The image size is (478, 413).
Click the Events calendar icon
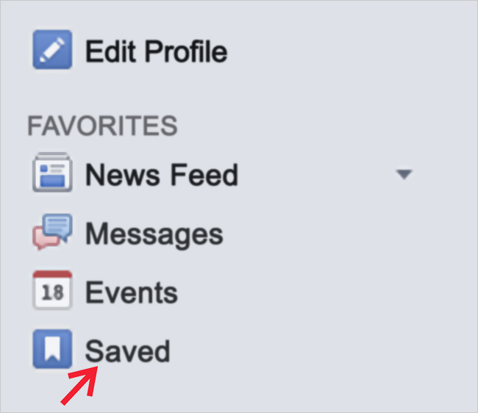[52, 291]
